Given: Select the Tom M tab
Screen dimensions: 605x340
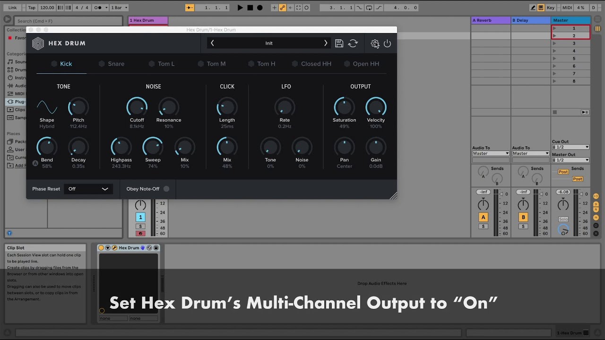Looking at the screenshot, I should click(x=212, y=64).
